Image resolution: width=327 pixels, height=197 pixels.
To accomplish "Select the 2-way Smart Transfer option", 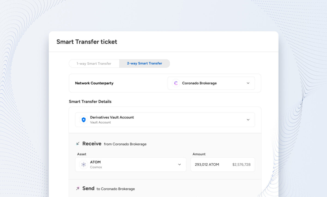I will [x=144, y=64].
